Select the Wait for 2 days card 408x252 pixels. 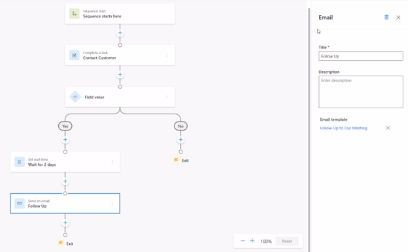click(x=65, y=162)
